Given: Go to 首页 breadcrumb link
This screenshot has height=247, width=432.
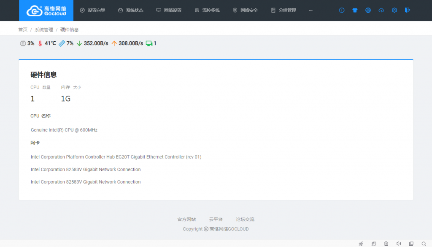Looking at the screenshot, I should [23, 30].
